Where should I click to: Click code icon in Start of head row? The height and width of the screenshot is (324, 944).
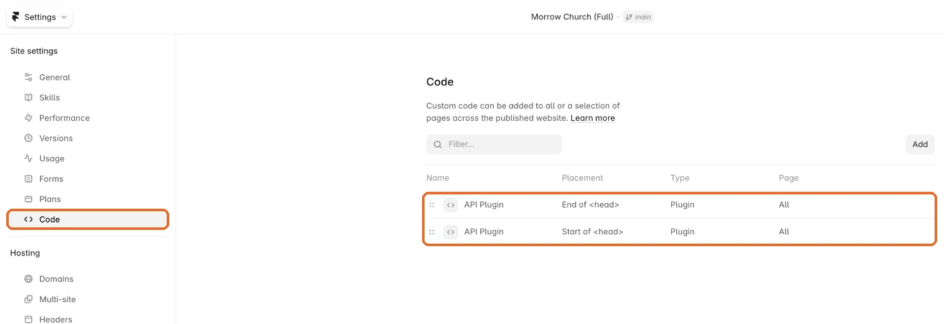[451, 232]
